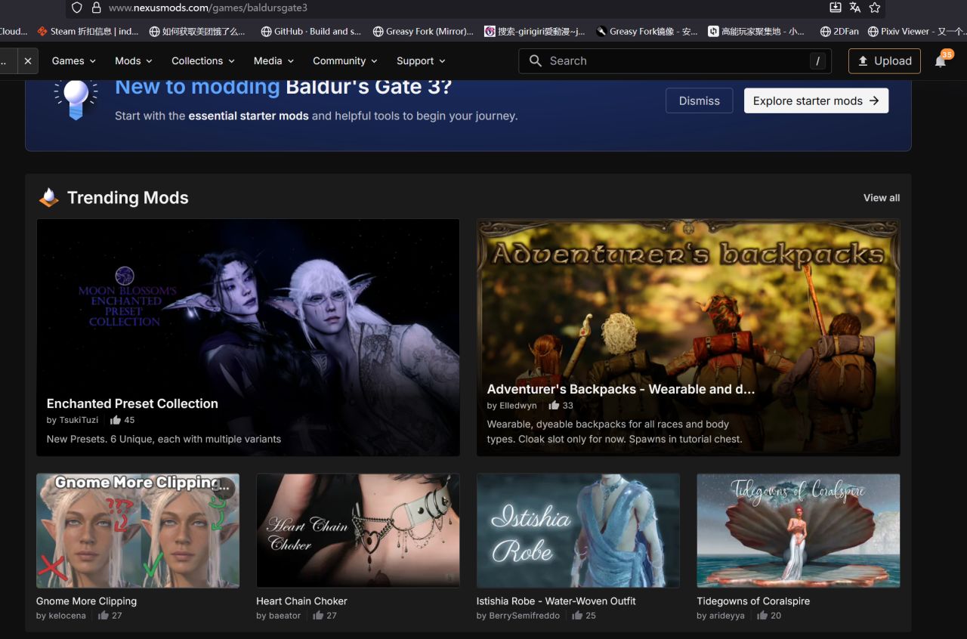The image size is (967, 639).
Task: Click the thumbs-up icon for Gnome More Clipping
Action: 103,616
